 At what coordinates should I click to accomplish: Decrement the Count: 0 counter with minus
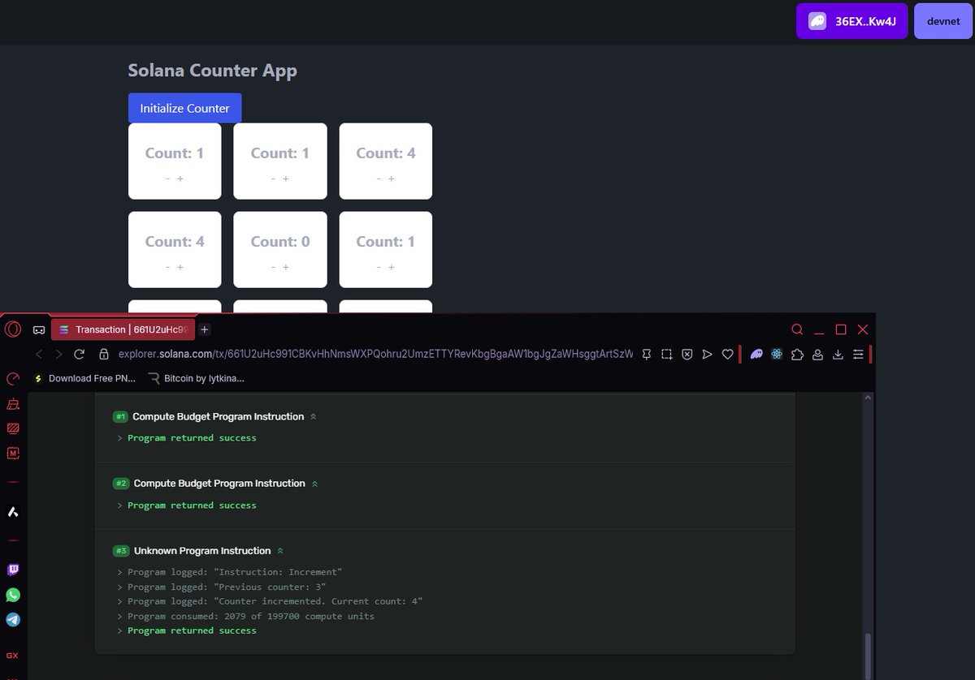coord(273,267)
